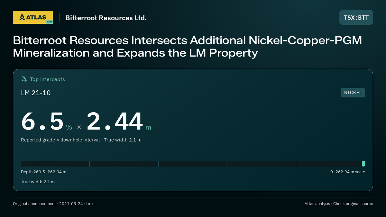This screenshot has height=217, width=386.
Task: Click the 2.44 m interval value
Action: tap(119, 122)
